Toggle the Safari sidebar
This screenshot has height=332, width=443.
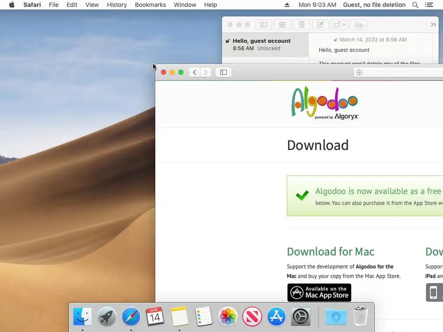click(223, 72)
